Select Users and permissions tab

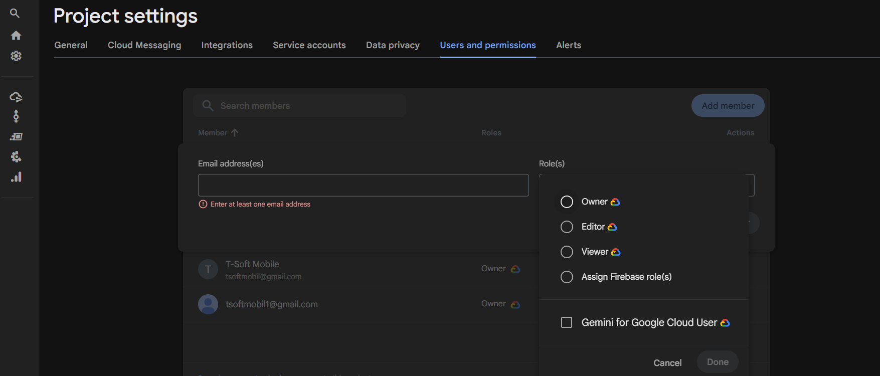click(488, 45)
